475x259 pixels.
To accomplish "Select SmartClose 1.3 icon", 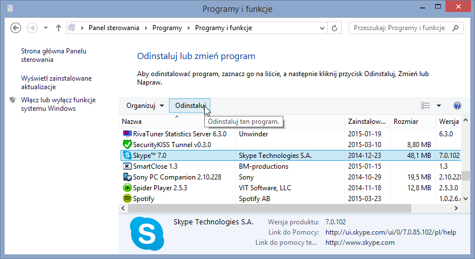I will [x=127, y=166].
